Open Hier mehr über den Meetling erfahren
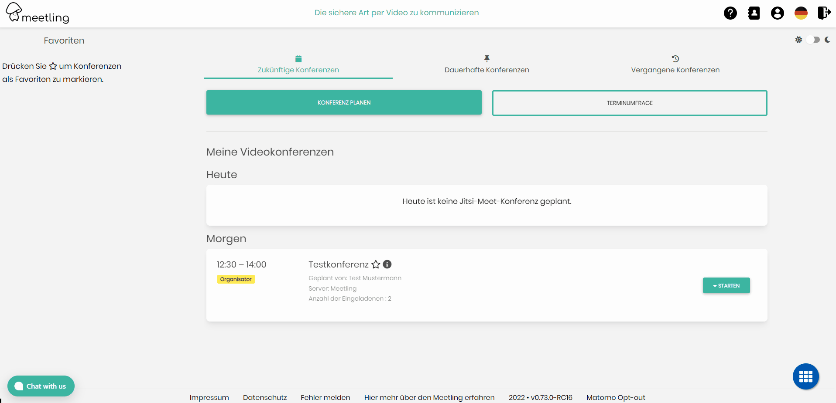 tap(429, 397)
